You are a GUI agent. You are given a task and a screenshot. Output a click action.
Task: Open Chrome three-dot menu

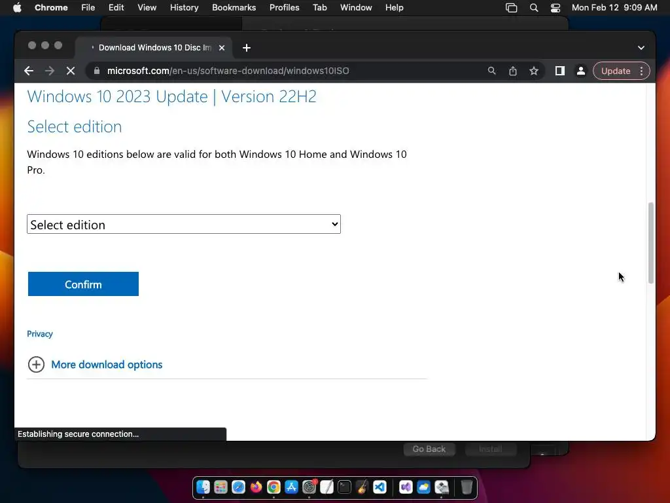point(641,71)
